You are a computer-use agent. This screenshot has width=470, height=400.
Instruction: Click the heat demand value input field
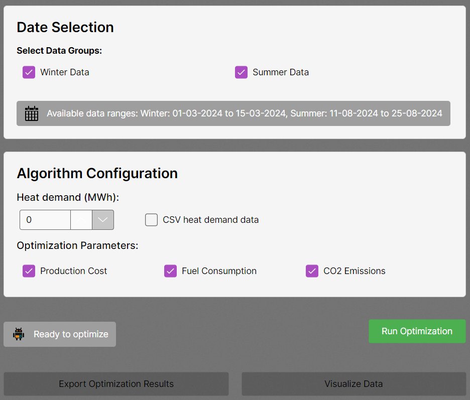(x=45, y=220)
